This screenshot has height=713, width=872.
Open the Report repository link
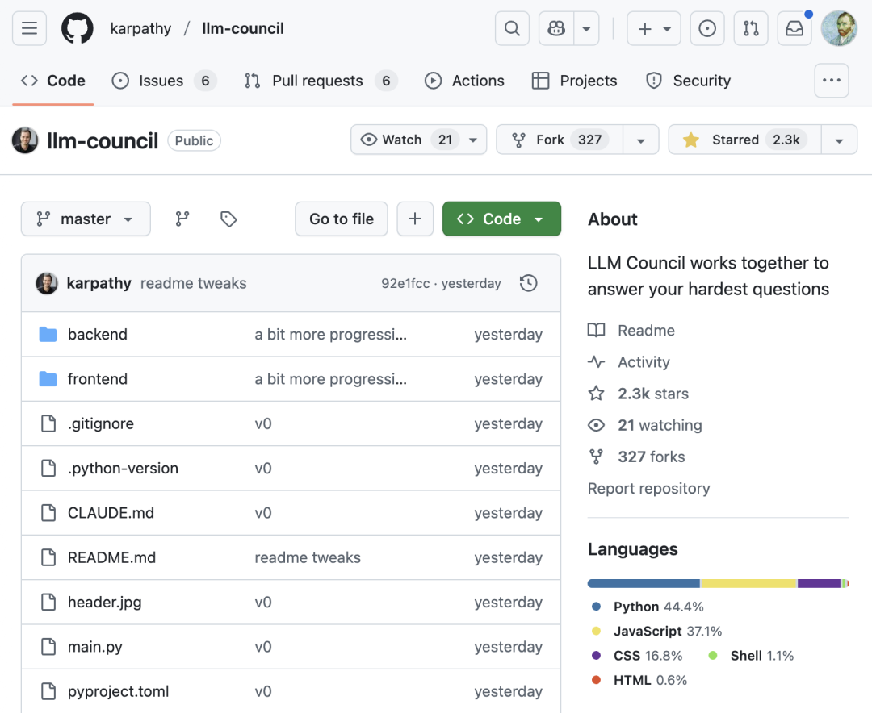(649, 489)
